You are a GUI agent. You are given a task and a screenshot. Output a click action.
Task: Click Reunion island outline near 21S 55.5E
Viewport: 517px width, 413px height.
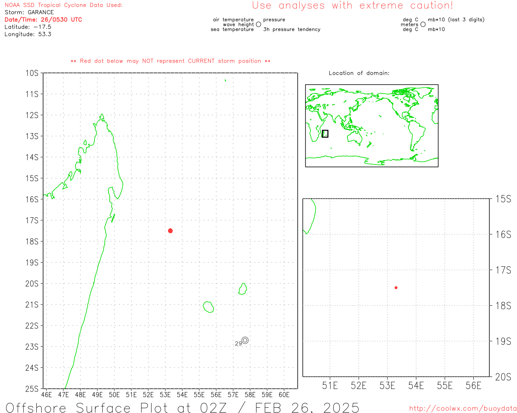(x=208, y=307)
